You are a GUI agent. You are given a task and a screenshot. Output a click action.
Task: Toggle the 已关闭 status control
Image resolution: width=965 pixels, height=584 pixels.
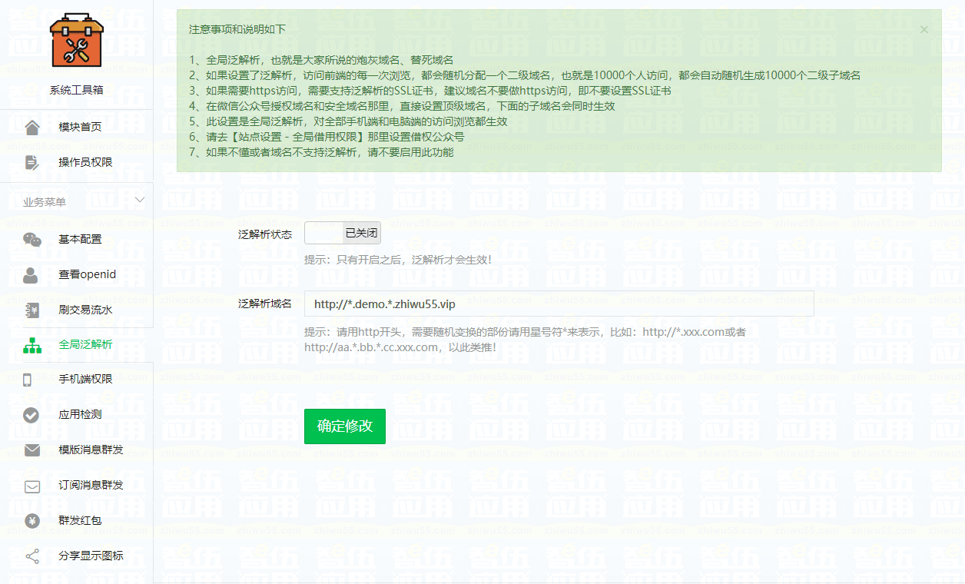(342, 233)
